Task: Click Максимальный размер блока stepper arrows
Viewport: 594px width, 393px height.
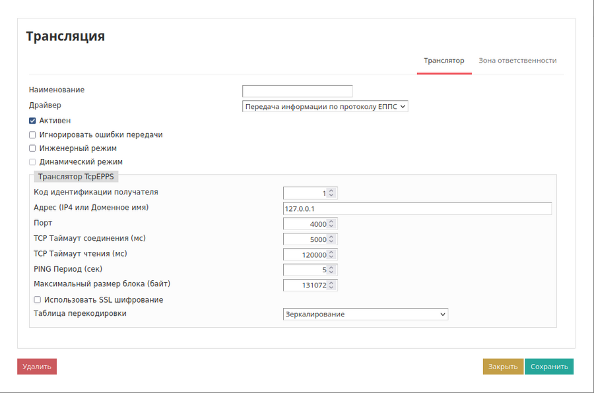Action: tap(332, 286)
